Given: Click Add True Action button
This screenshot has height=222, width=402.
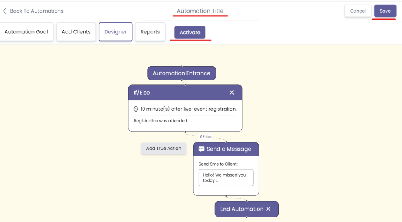Looking at the screenshot, I should [x=164, y=149].
